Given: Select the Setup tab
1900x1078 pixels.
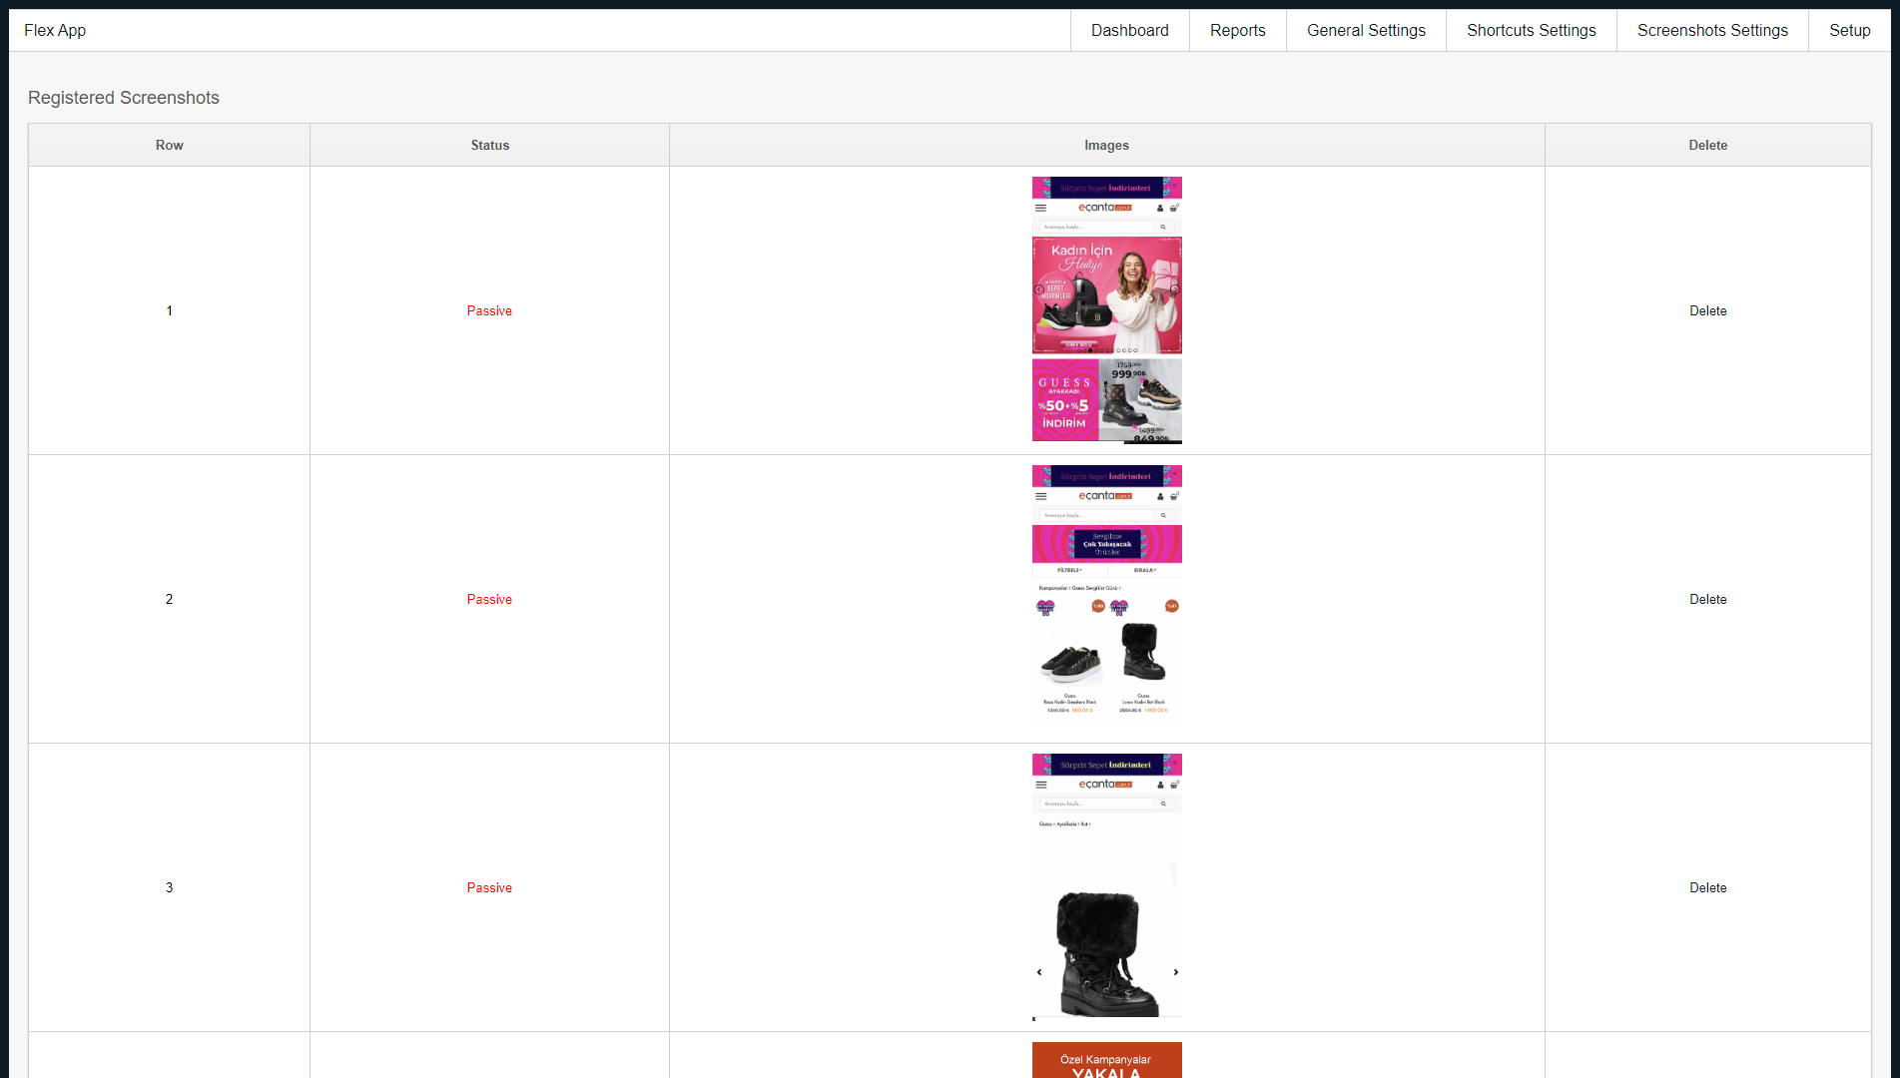Looking at the screenshot, I should [1849, 30].
